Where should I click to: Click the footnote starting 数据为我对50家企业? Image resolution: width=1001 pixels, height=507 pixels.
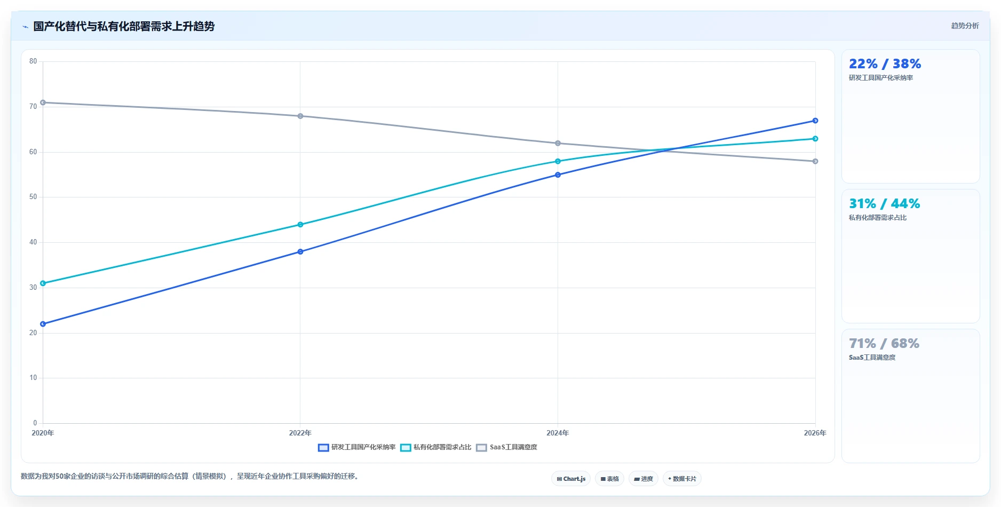pyautogui.click(x=189, y=476)
